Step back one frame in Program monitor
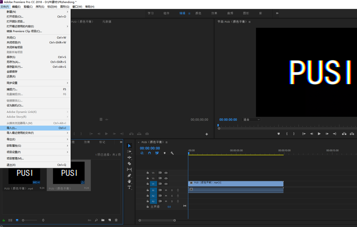This screenshot has height=227, width=357. [311, 134]
